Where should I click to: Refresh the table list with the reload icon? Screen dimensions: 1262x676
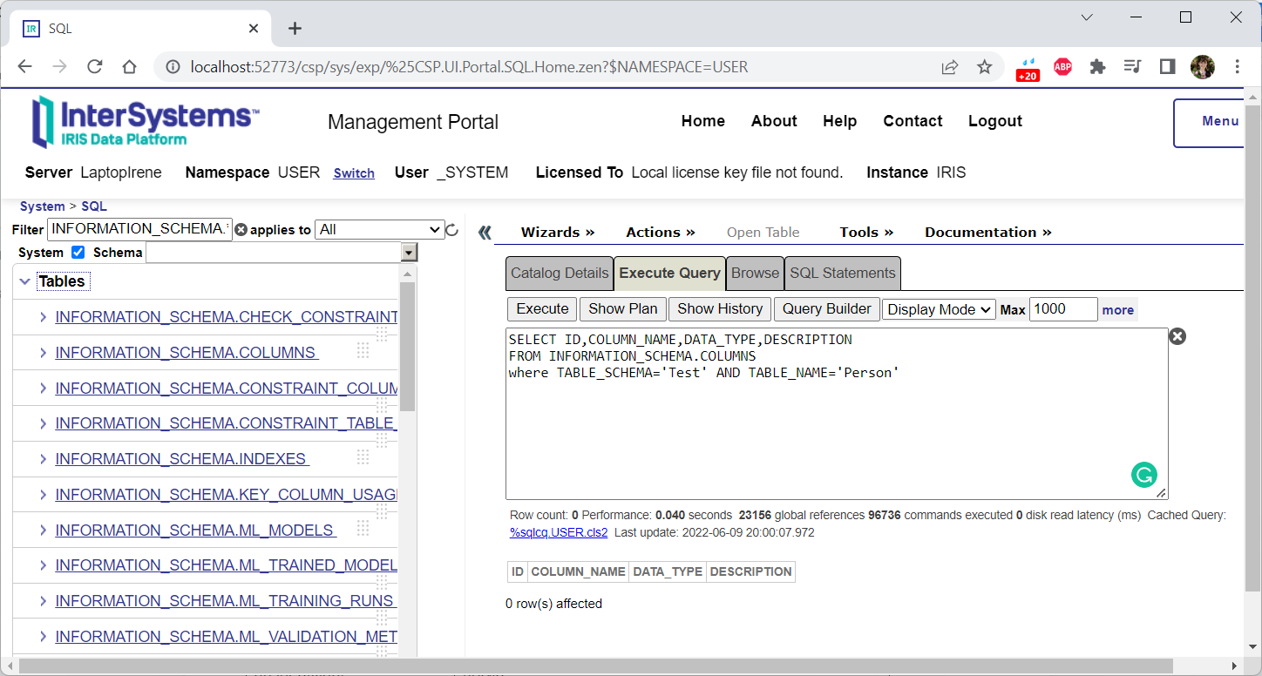452,230
